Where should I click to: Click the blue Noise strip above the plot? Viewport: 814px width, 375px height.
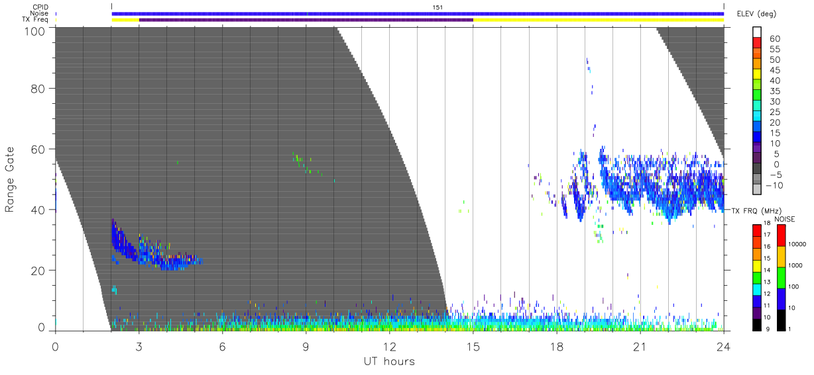click(418, 13)
